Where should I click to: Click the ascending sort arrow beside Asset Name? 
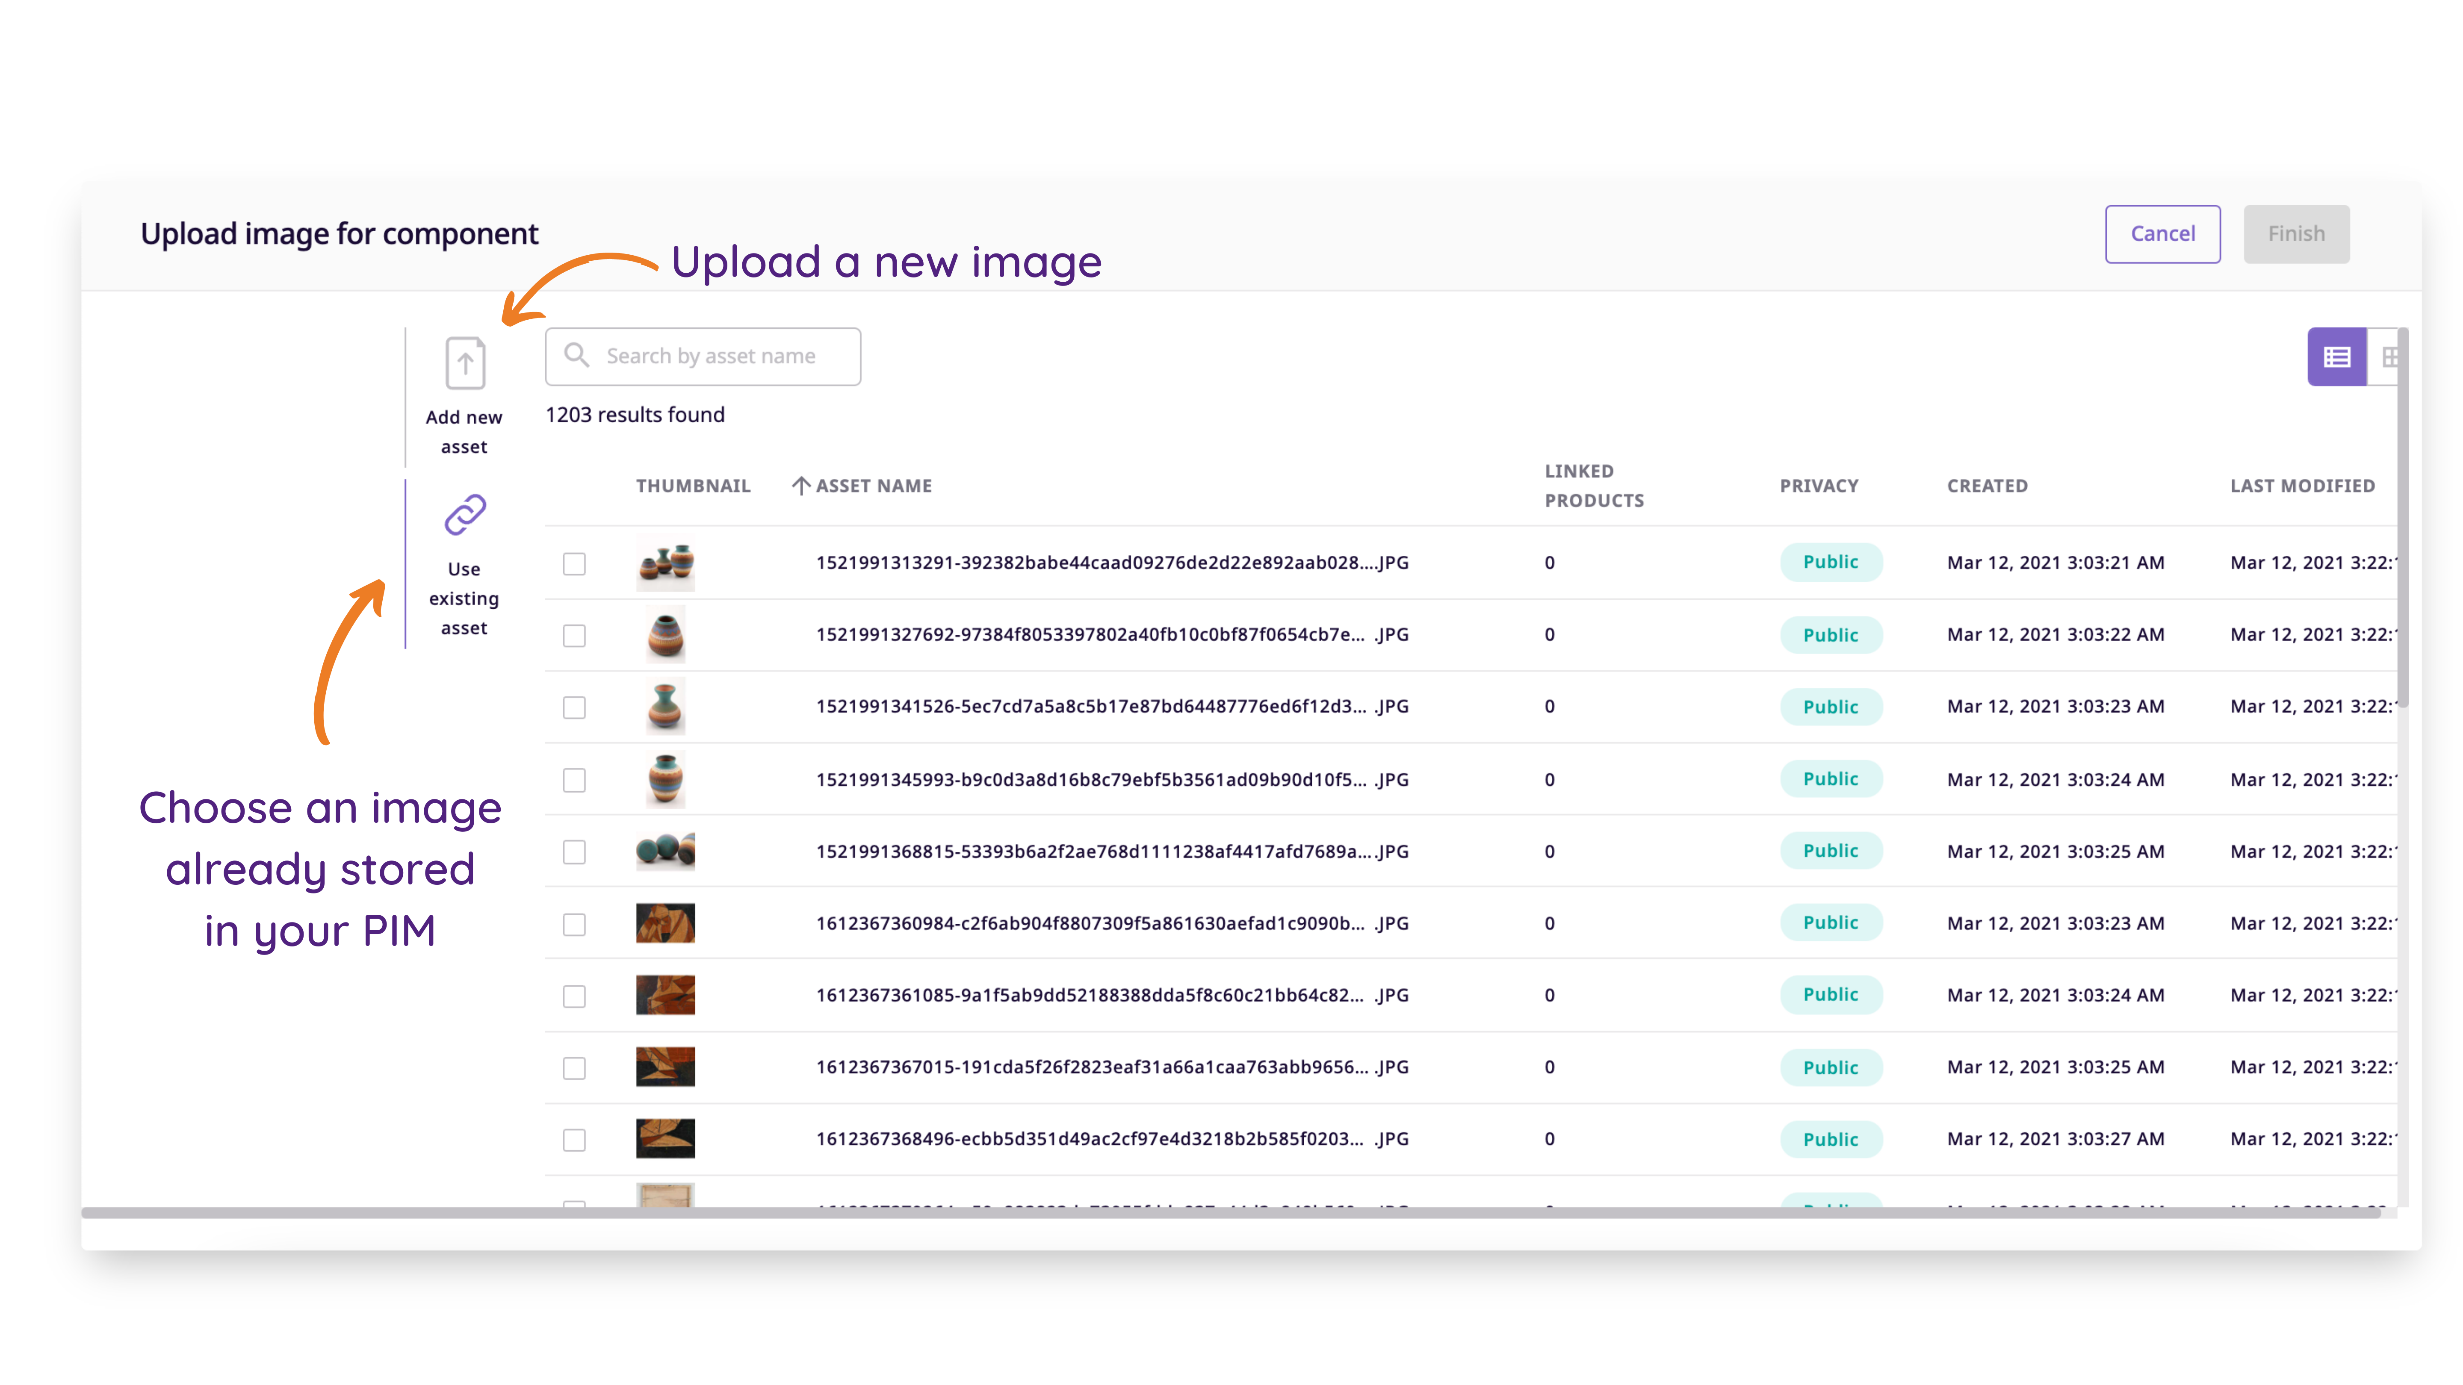tap(800, 486)
